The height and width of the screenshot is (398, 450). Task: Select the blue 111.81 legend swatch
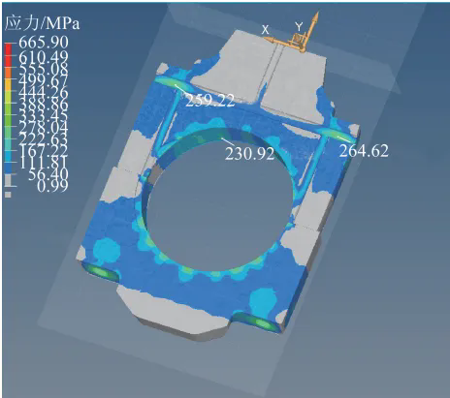(8, 167)
